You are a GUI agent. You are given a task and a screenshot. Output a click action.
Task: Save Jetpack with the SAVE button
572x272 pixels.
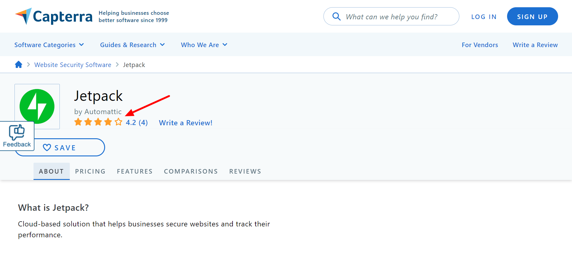coord(60,147)
